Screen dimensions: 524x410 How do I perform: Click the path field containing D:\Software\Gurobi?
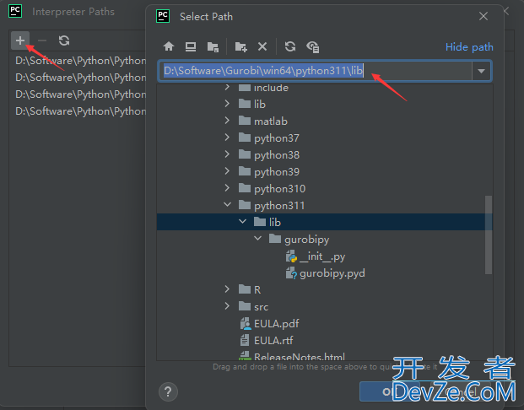[315, 71]
